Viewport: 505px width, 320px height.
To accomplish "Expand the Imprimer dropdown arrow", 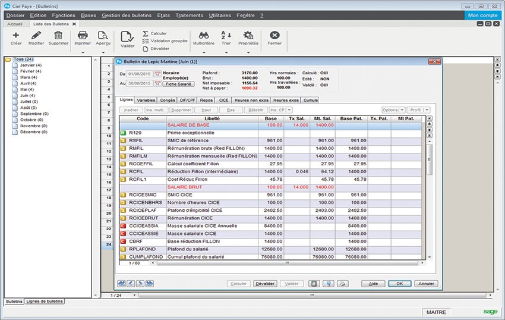I will click(x=83, y=52).
